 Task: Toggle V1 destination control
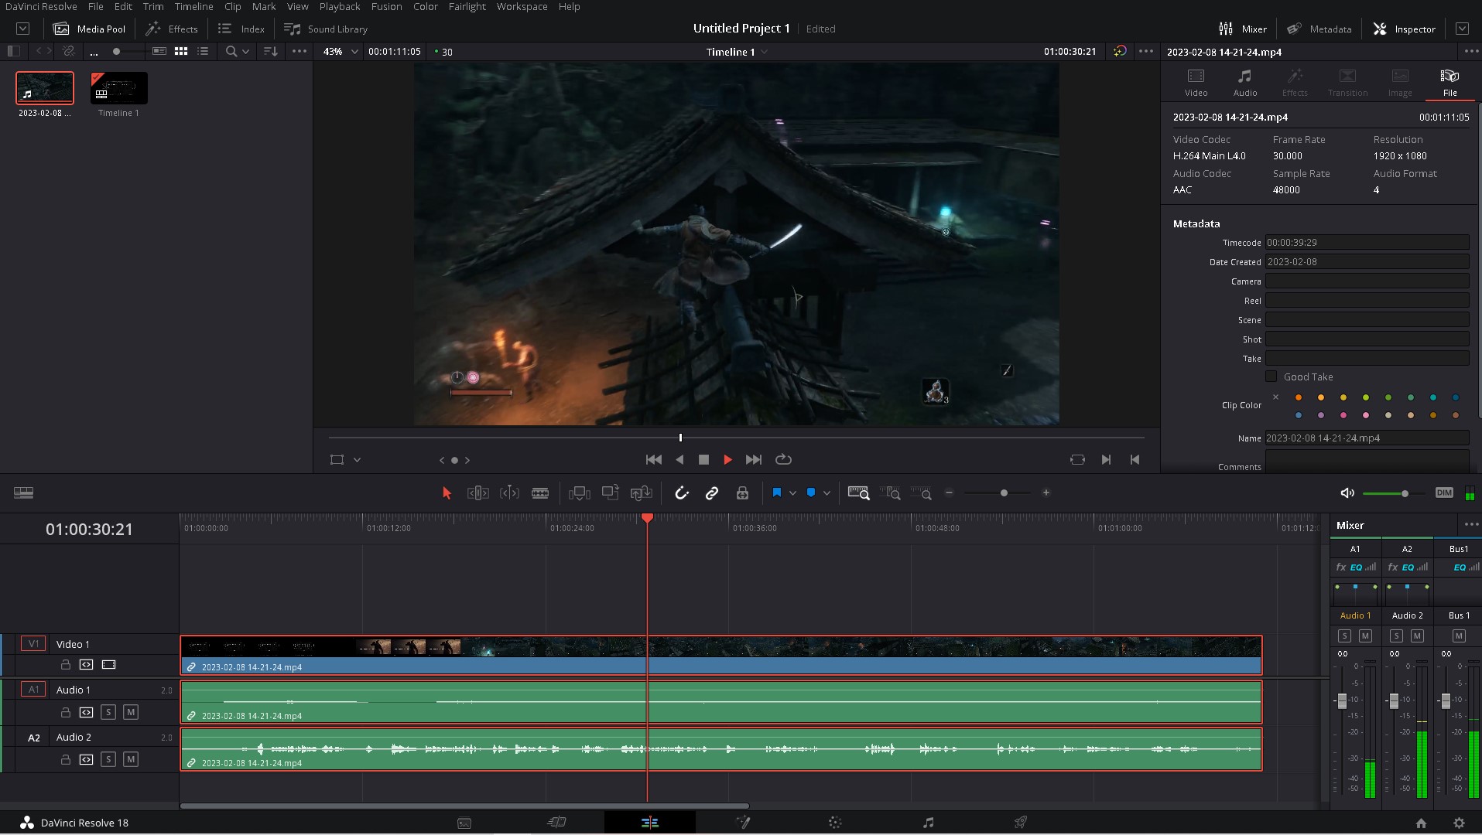coord(33,643)
